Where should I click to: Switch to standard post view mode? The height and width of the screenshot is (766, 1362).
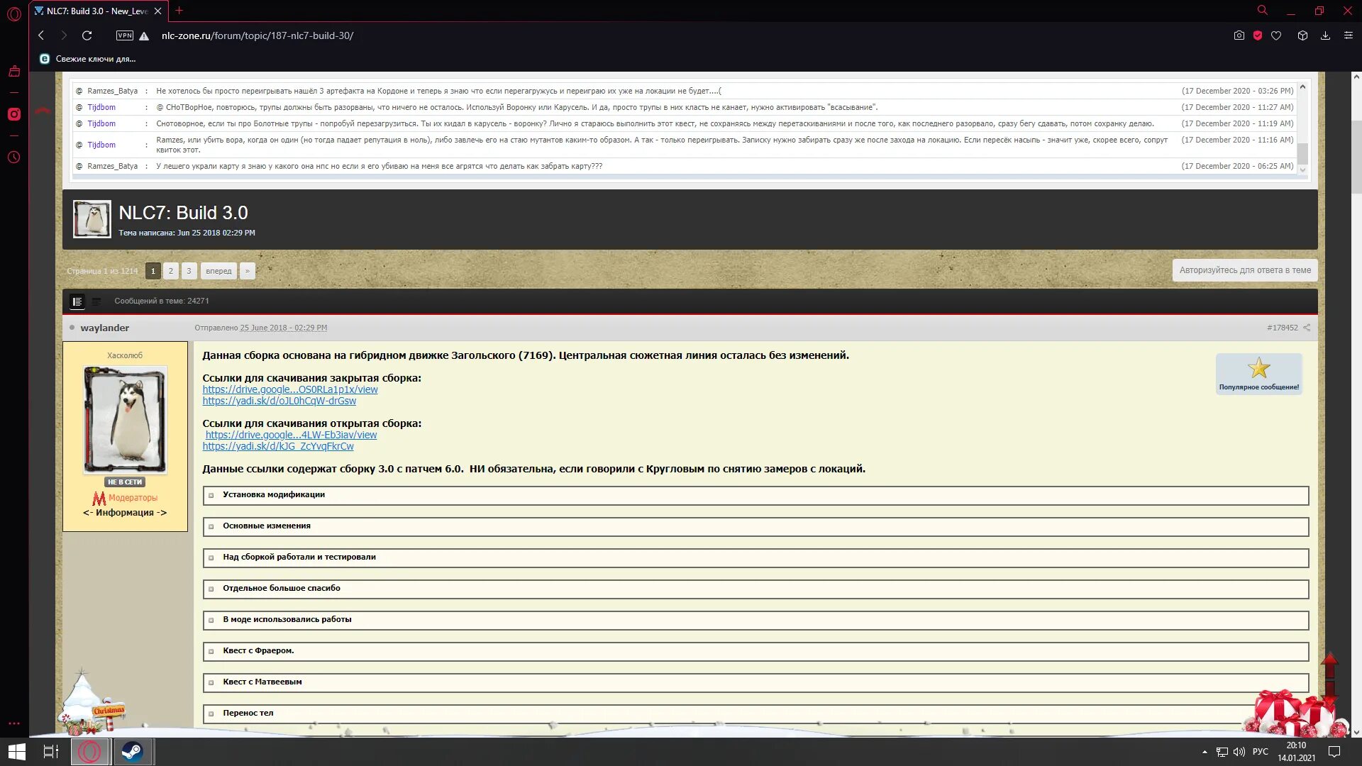point(77,301)
